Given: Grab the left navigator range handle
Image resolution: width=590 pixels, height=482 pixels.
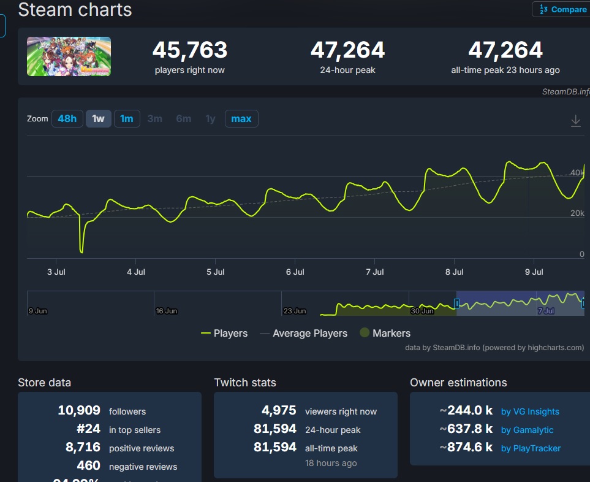Looking at the screenshot, I should click(456, 303).
